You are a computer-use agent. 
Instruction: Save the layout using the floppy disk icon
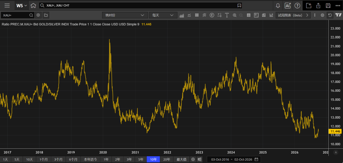pos(328,6)
